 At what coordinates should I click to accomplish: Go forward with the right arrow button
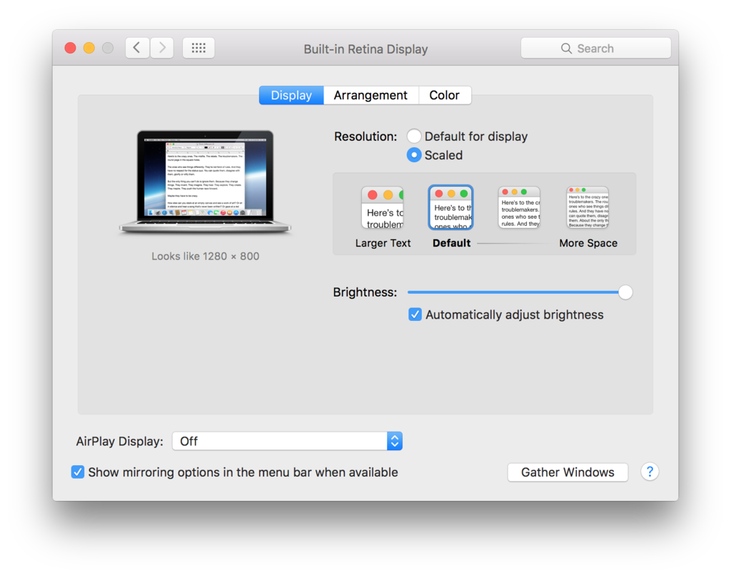(162, 48)
